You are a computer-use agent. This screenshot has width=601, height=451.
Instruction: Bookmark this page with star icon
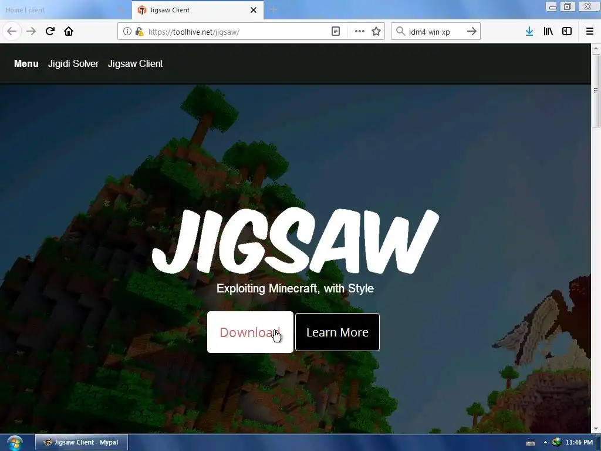pyautogui.click(x=376, y=32)
